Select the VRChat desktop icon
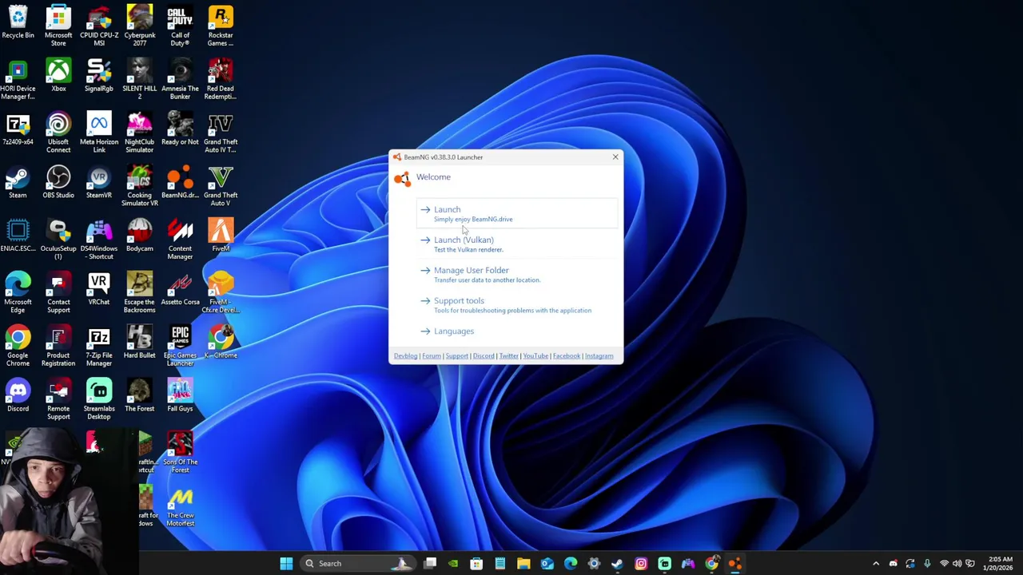This screenshot has width=1023, height=575. coord(99,290)
